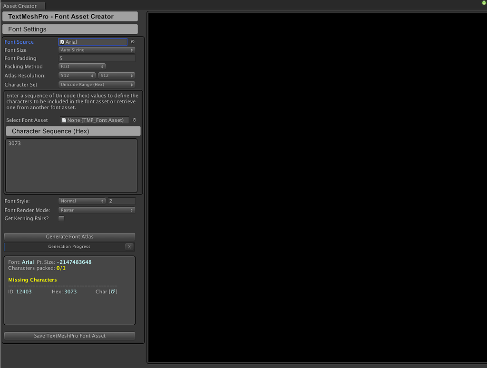
Task: Click the Arial font file icon
Action: pyautogui.click(x=62, y=41)
